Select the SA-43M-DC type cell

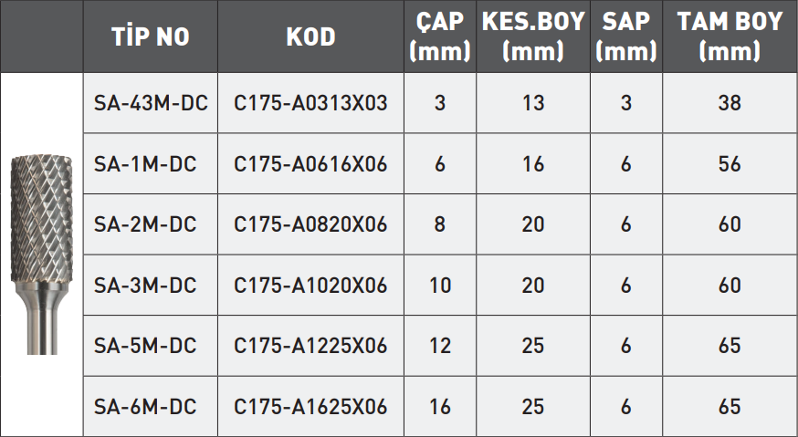tap(151, 103)
